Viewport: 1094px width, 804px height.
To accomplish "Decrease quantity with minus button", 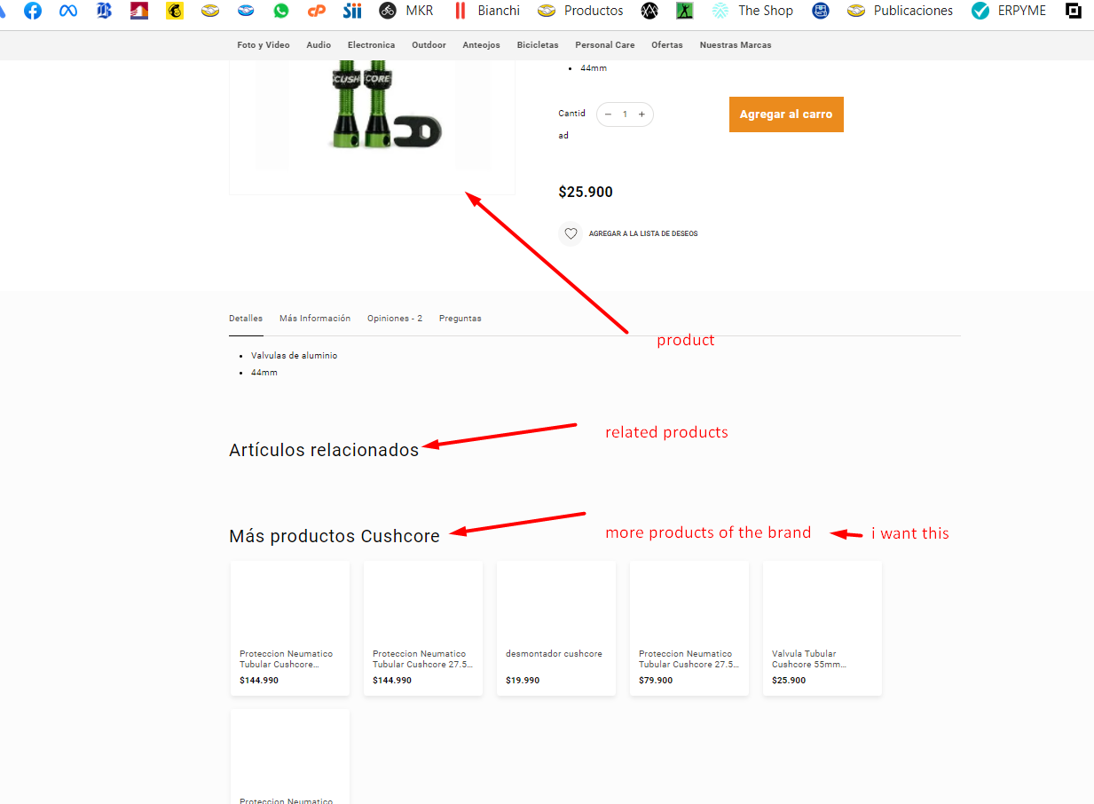I will [608, 114].
